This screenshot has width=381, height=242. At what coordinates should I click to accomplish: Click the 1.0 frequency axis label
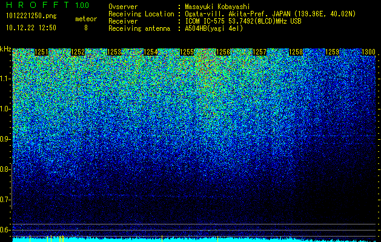(x=5, y=109)
